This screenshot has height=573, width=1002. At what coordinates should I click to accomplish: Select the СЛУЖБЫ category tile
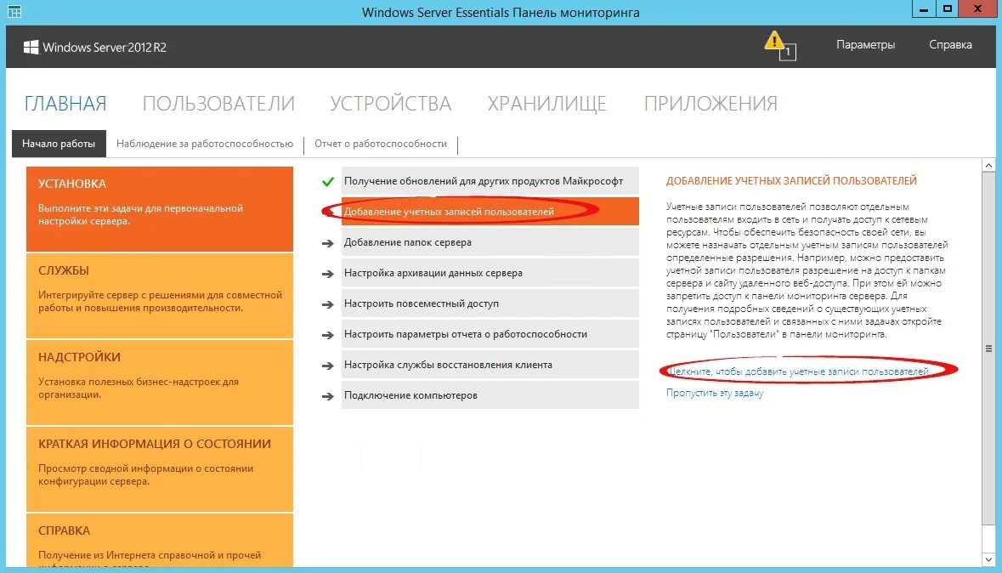(x=160, y=296)
